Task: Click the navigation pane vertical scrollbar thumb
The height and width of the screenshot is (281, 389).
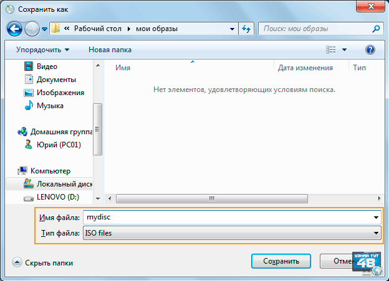Action: tap(97, 129)
